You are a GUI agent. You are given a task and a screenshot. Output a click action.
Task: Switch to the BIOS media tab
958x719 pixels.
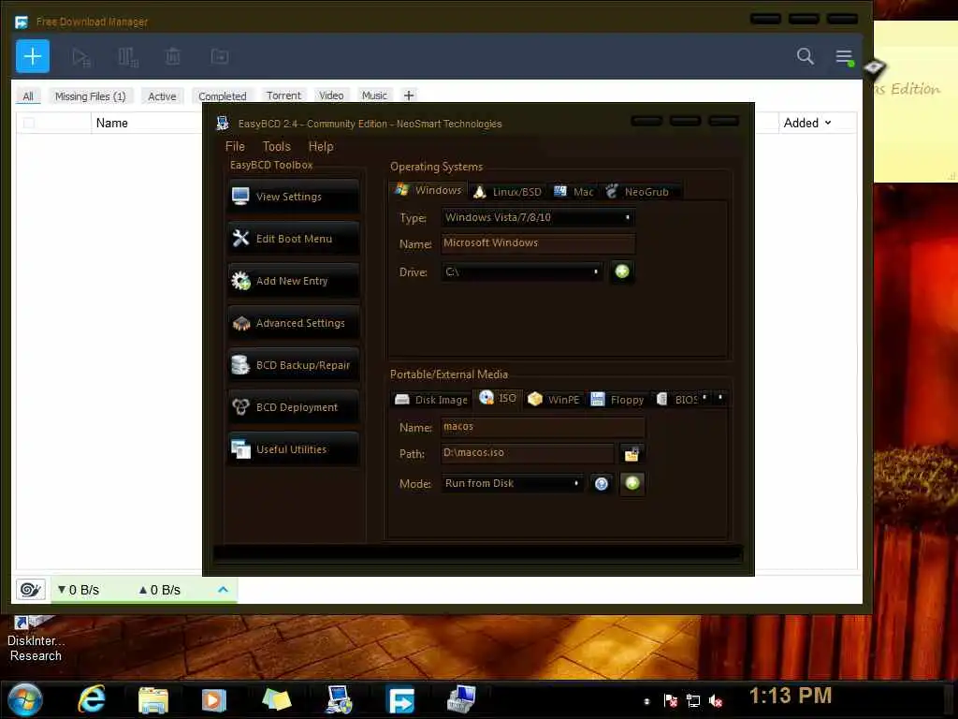[675, 400]
